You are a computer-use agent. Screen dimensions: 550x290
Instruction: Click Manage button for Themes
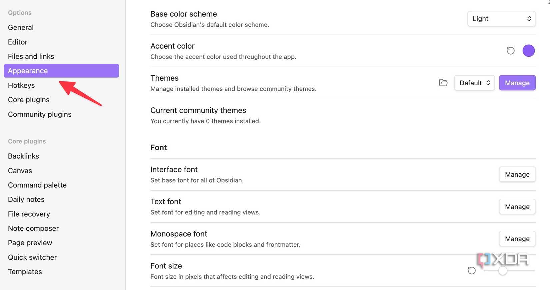tap(517, 83)
